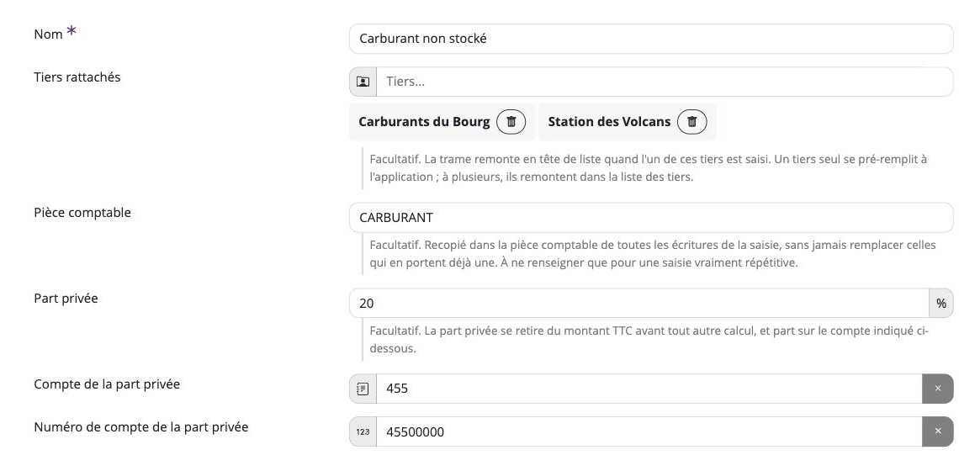
Task: Clear the 45500000 account number
Action: click(938, 431)
